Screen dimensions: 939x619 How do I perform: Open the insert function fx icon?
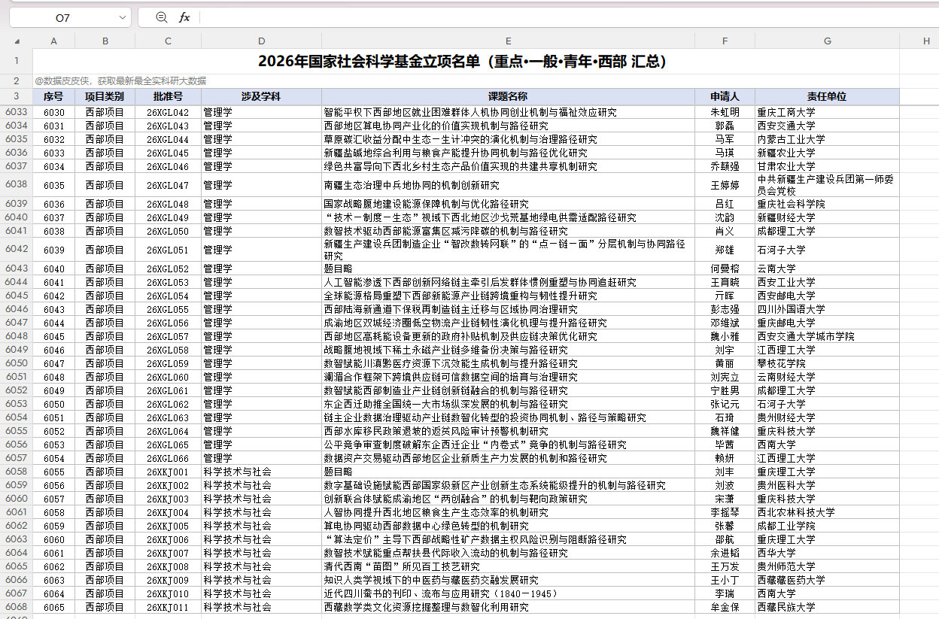184,17
